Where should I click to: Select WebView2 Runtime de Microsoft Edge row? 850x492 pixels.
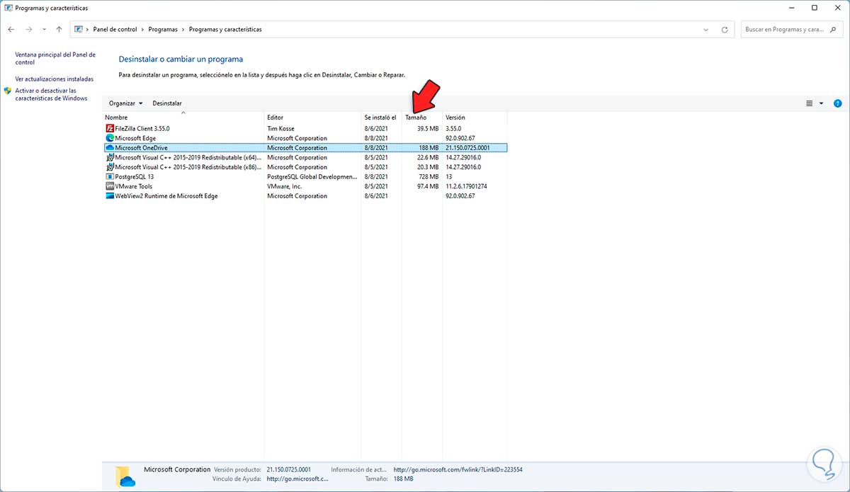306,195
